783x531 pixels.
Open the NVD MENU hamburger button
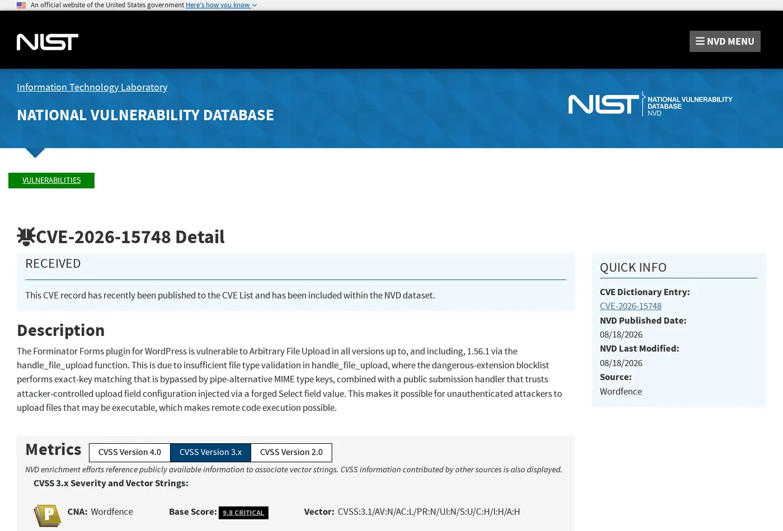point(725,41)
